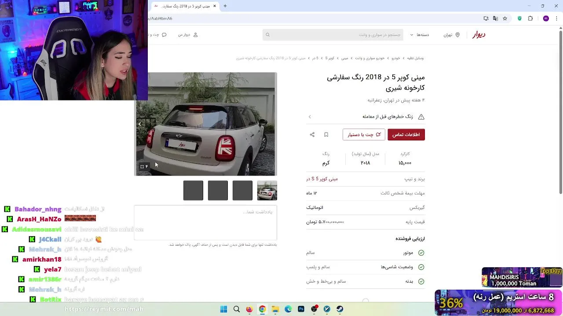Open the browser extensions puzzle icon
Viewport: 563px width, 316px height.
[x=530, y=18]
